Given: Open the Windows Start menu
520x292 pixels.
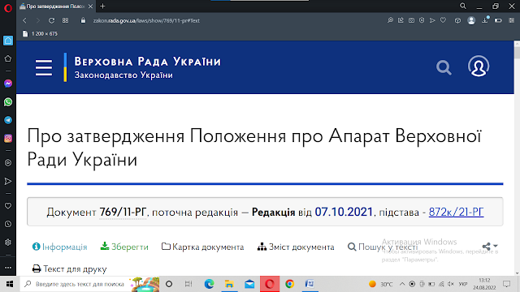Looking at the screenshot, I should coord(10,284).
